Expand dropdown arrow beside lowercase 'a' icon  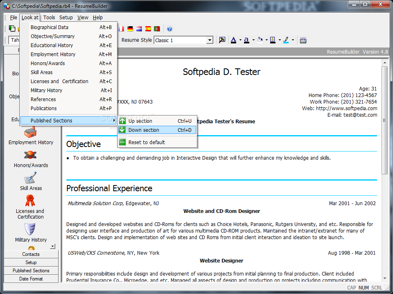[x=253, y=40]
